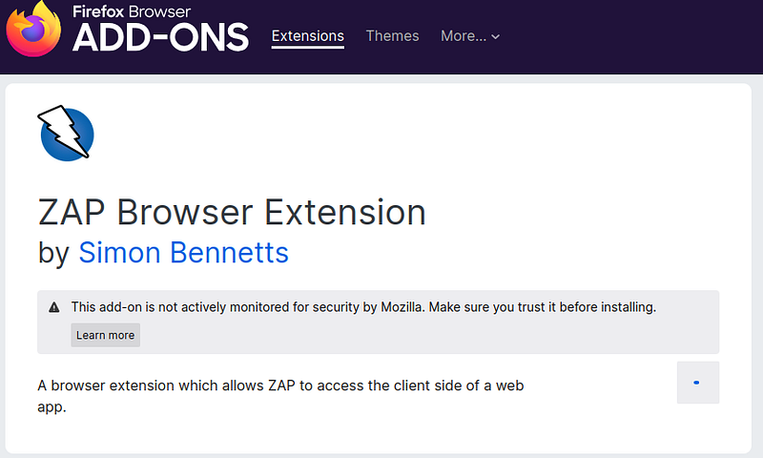
Task: Click the extension description paragraph
Action: (280, 396)
